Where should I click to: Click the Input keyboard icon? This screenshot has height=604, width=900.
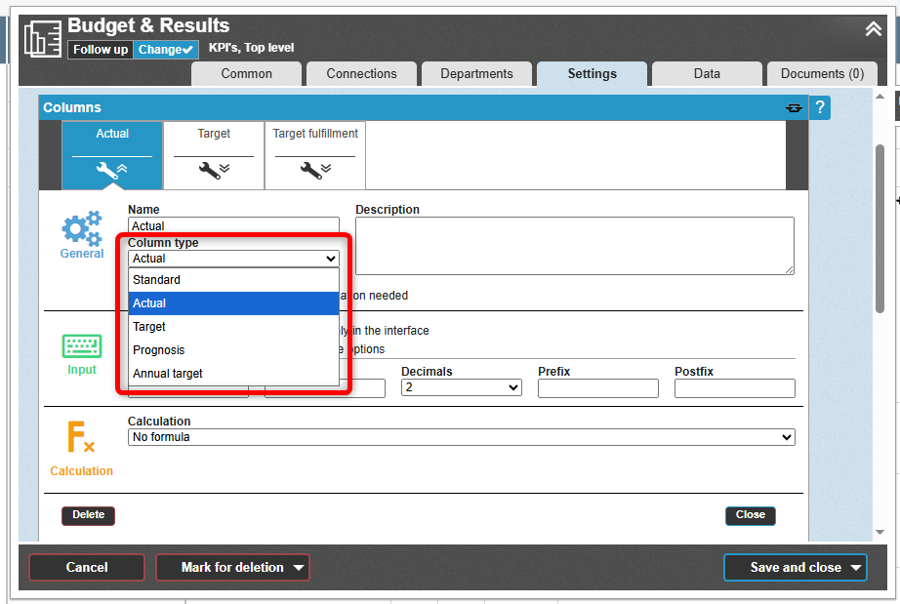[82, 346]
